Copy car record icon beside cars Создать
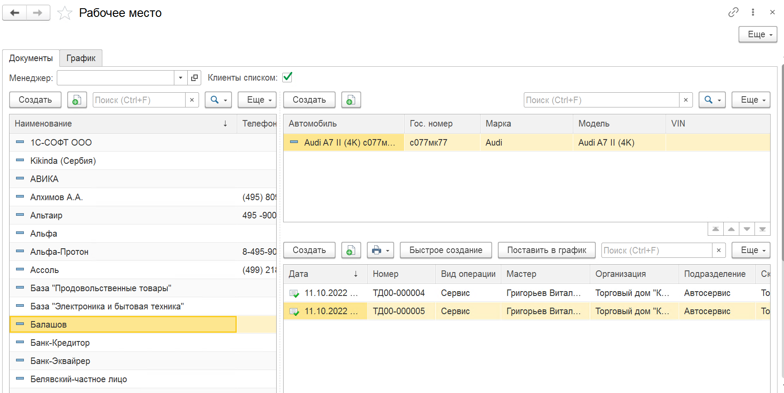The width and height of the screenshot is (784, 393). pos(351,100)
